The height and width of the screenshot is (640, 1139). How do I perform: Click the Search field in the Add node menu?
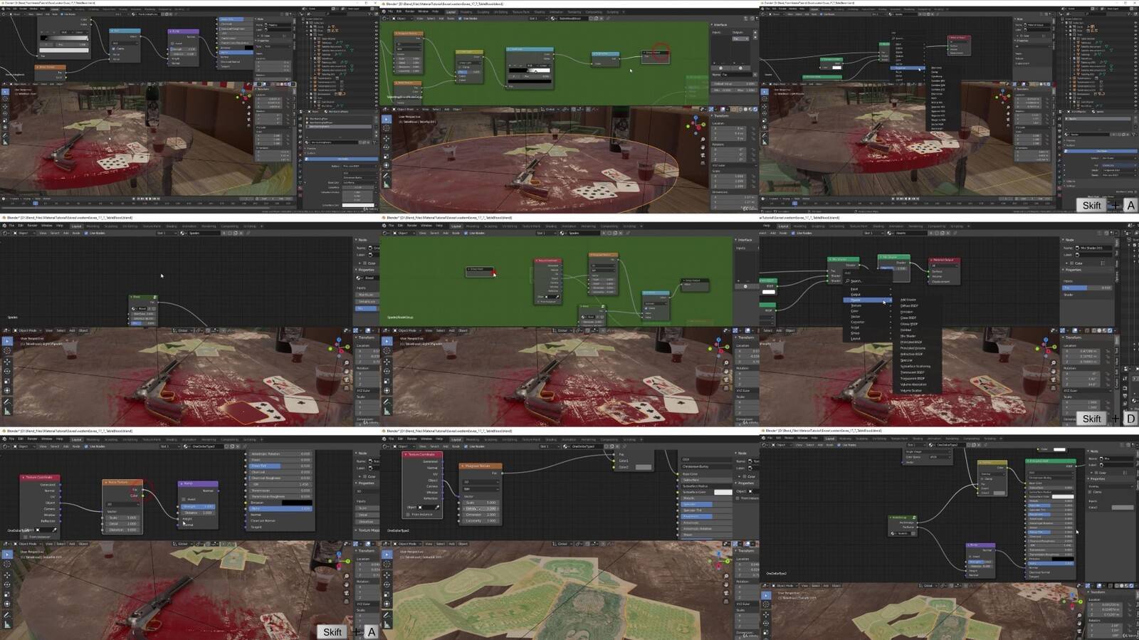[868, 281]
